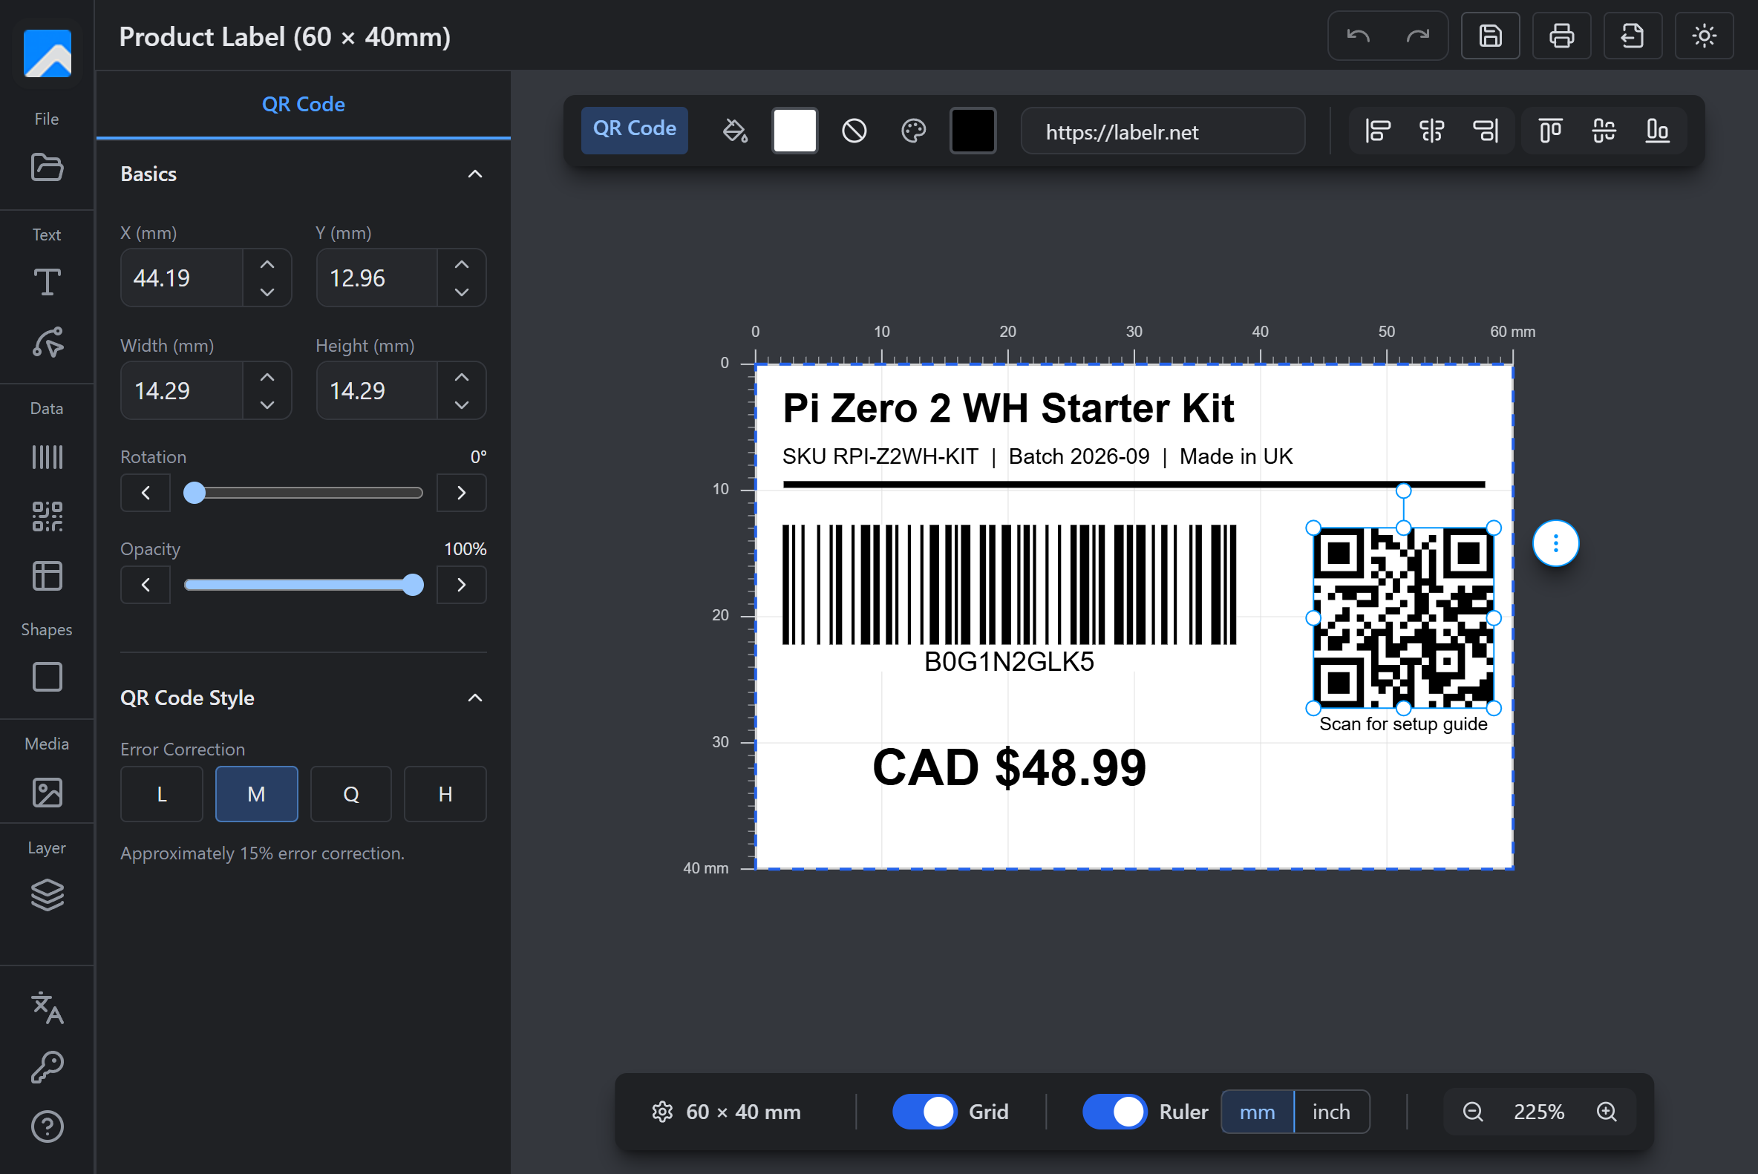Set error correction to Q
This screenshot has height=1174, width=1758.
(350, 793)
